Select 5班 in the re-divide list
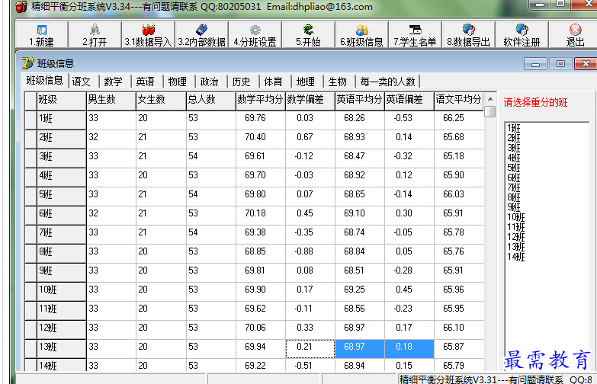597x384 pixels. tap(513, 167)
